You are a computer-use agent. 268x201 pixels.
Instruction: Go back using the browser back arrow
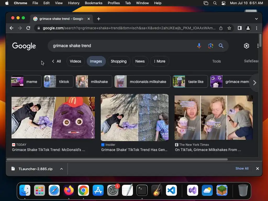click(x=12, y=28)
